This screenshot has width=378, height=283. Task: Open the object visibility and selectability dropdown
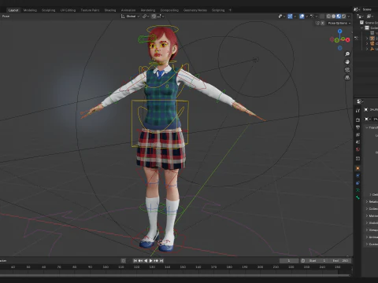[x=281, y=17]
